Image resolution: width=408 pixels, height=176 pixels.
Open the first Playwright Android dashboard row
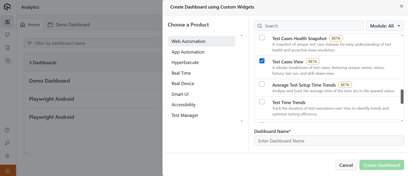pyautogui.click(x=93, y=99)
